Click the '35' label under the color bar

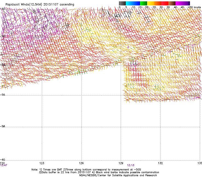[168, 7]
